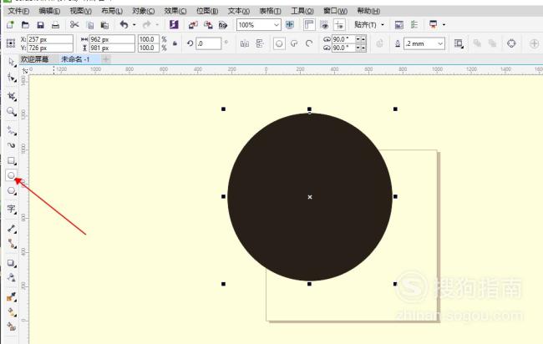Open the 视图(V) menu
This screenshot has width=543, height=344.
tap(81, 11)
